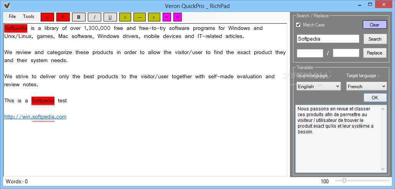Center text with ---- button

[140, 17]
